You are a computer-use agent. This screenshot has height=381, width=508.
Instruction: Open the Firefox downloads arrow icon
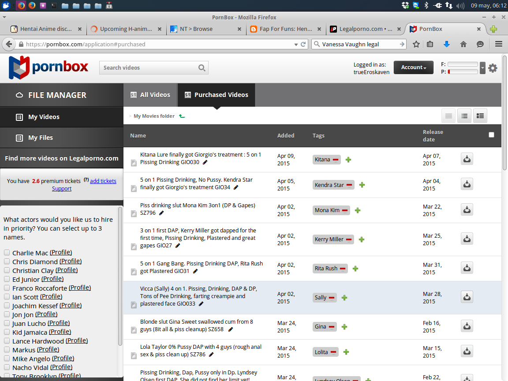pyautogui.click(x=446, y=44)
